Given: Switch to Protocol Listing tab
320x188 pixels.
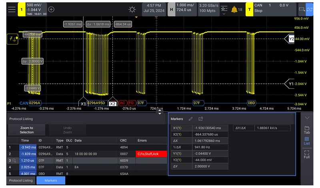Looking at the screenshot, I should tap(21, 180).
